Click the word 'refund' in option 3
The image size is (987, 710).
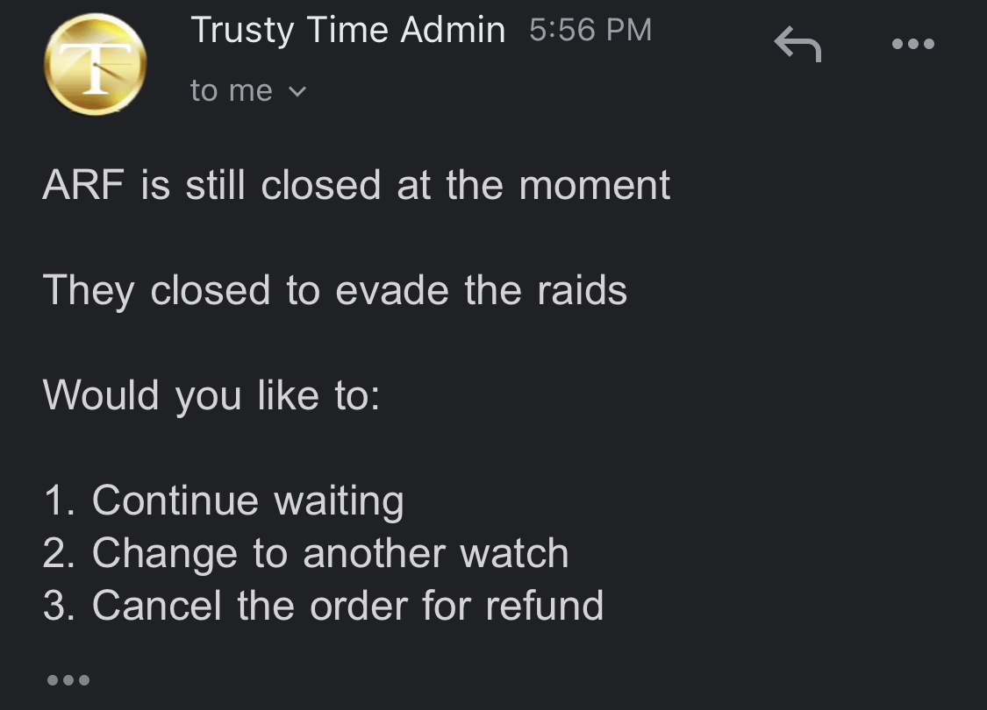[545, 606]
